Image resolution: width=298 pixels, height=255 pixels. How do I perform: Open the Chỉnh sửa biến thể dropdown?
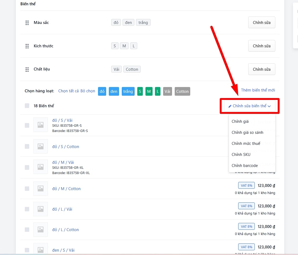tap(249, 106)
